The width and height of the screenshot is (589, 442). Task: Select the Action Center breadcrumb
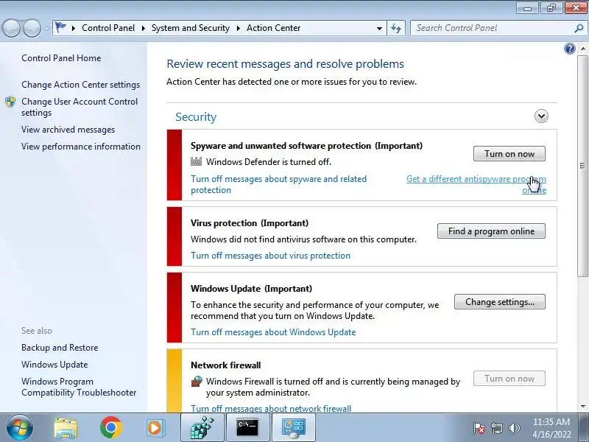(x=273, y=28)
